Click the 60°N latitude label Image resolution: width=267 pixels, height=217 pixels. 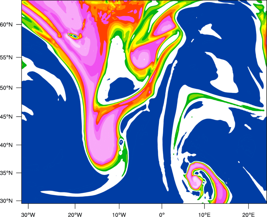click(6, 24)
